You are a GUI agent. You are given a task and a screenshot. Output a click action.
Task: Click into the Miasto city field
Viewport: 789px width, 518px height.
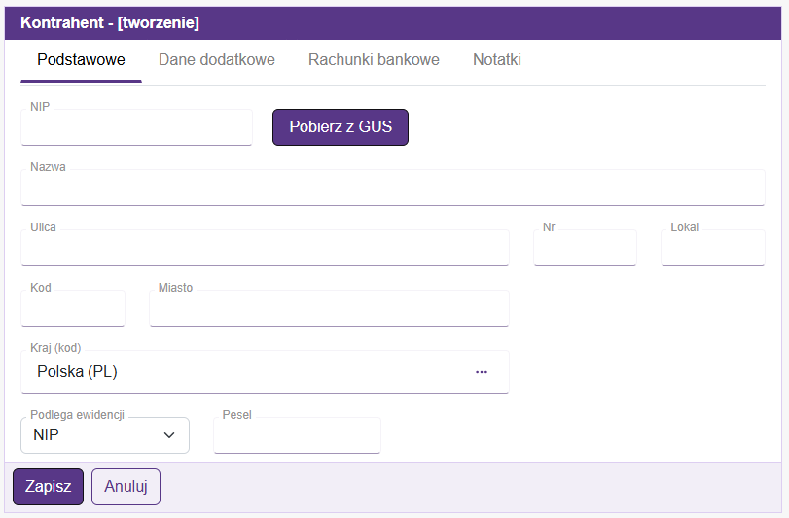[329, 309]
